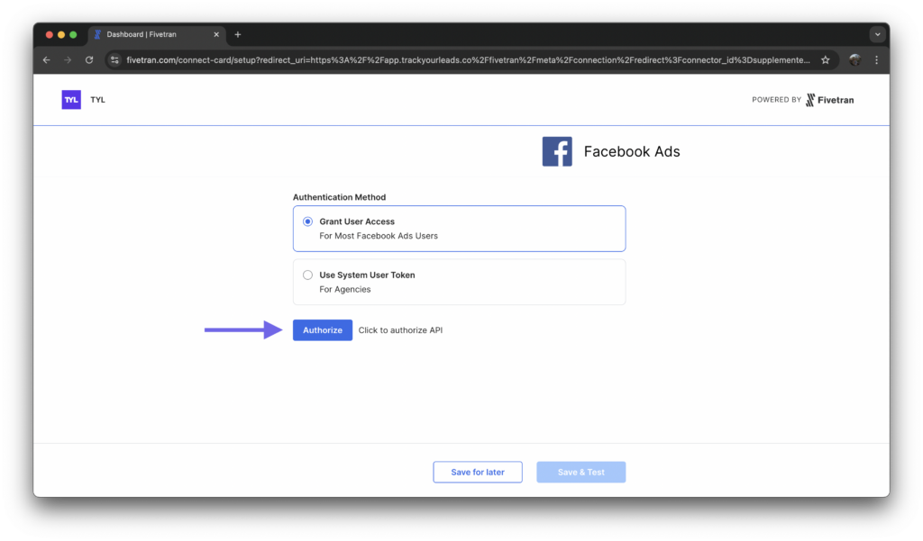Open the Chrome profile avatar
Image resolution: width=923 pixels, height=541 pixels.
coord(854,59)
